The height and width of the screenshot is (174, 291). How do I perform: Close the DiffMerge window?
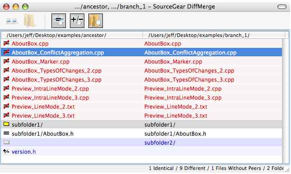pos(6,7)
